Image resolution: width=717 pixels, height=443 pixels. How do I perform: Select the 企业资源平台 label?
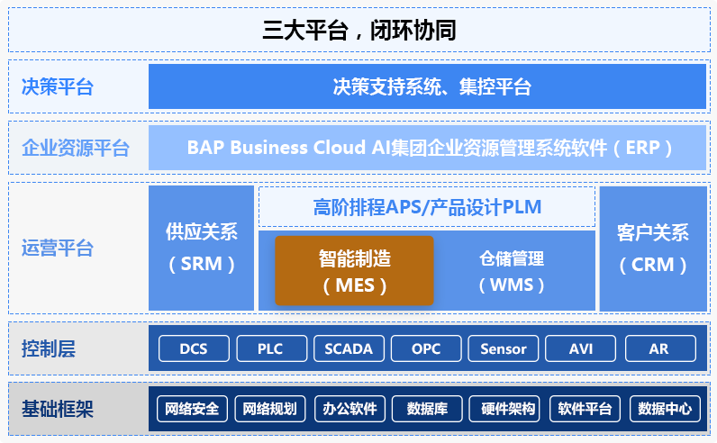click(76, 149)
